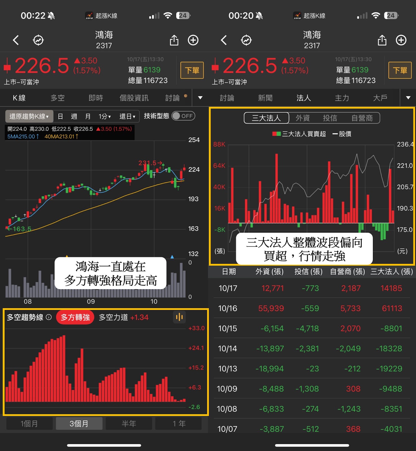Tap 外資 (張) column header
The image size is (416, 451).
(270, 271)
